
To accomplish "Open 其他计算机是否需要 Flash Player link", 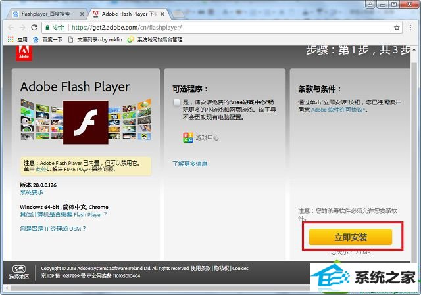I will (63, 215).
